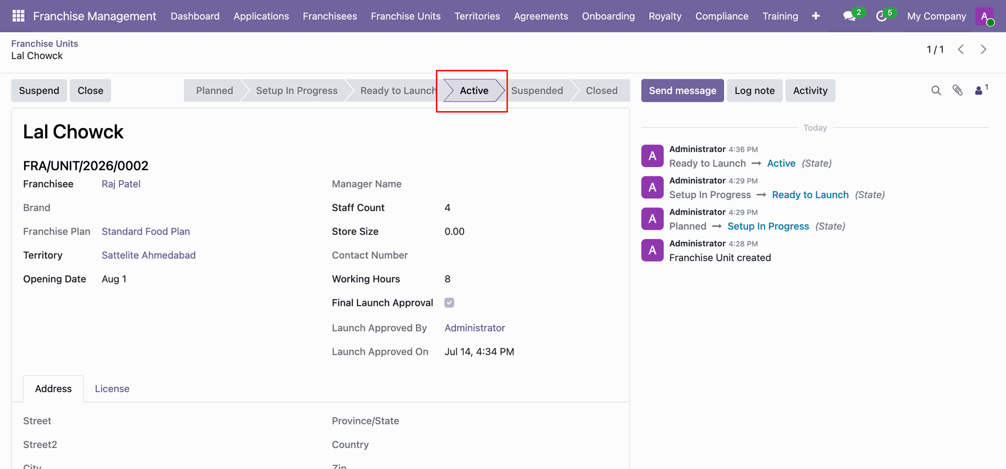1006x469 pixels.
Task: Click the empty Contact Number field
Action: (x=531, y=255)
